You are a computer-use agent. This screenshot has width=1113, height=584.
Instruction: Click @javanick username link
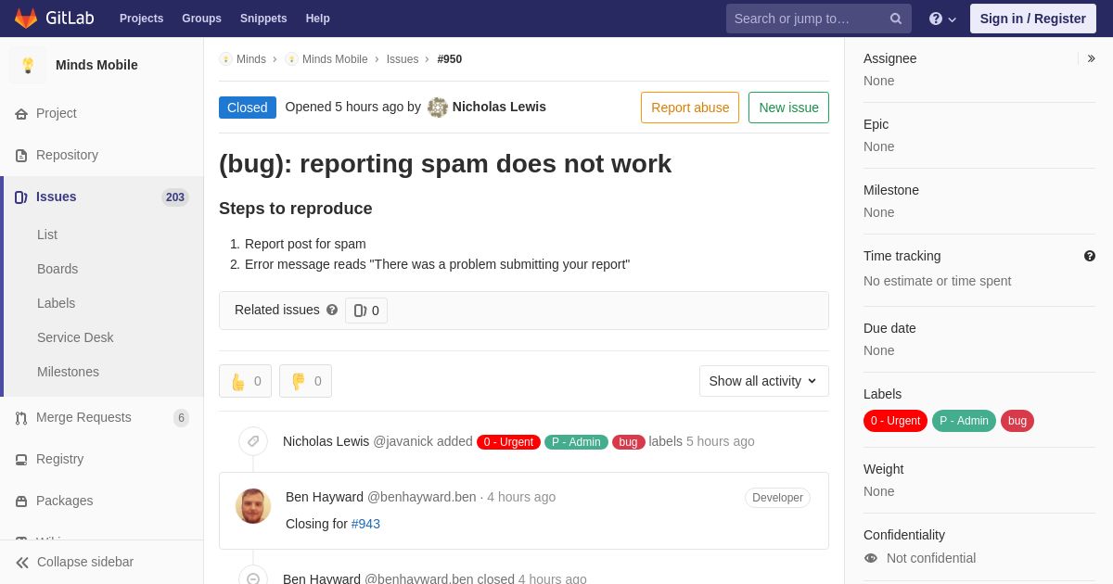[403, 441]
